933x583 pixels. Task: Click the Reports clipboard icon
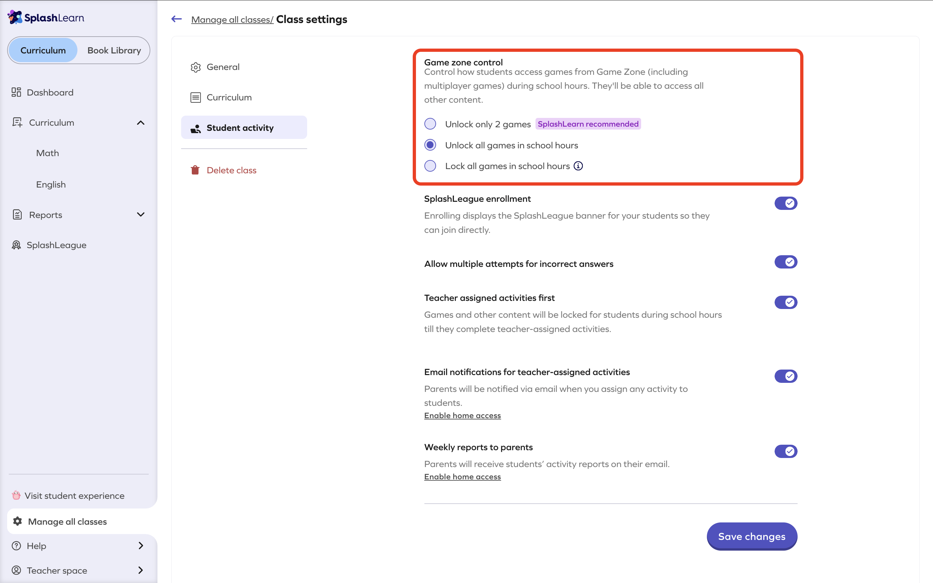17,214
